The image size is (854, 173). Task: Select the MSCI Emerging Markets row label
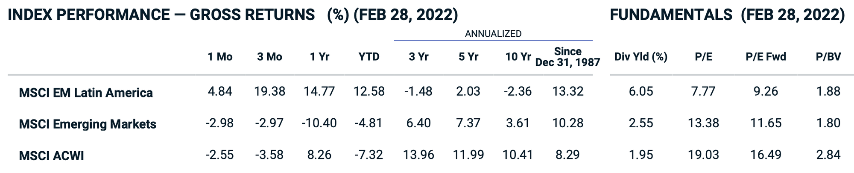[x=88, y=124]
